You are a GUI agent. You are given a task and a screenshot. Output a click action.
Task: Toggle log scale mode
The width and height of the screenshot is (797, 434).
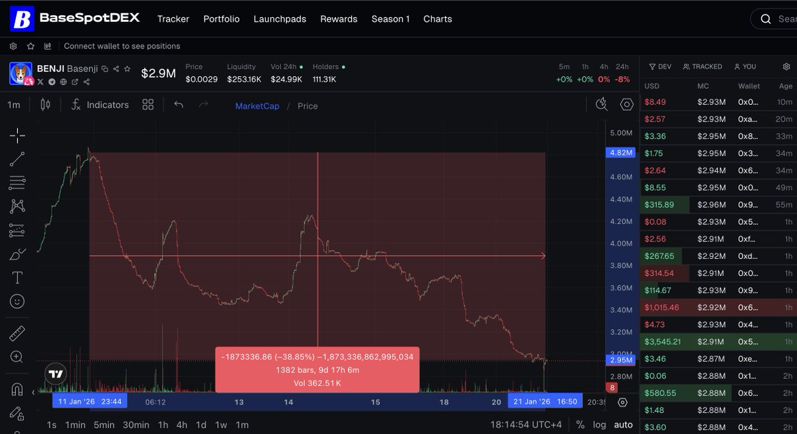(599, 425)
